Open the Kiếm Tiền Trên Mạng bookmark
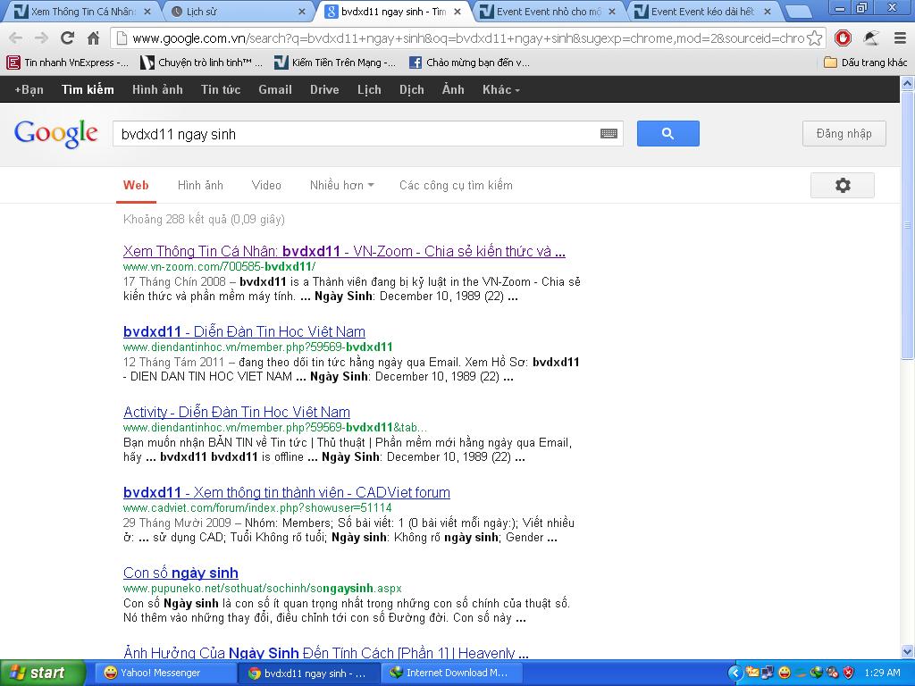This screenshot has height=686, width=915. click(336, 63)
